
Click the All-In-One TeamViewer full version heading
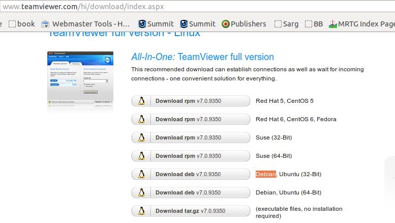pos(202,57)
